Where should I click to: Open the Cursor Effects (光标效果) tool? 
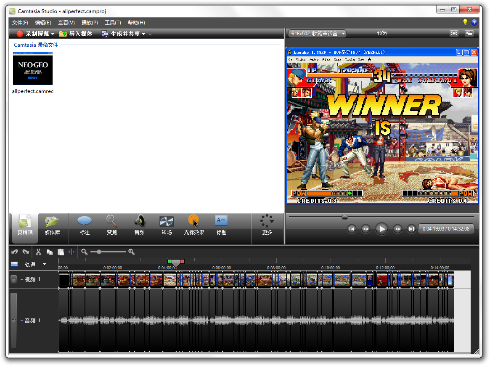point(194,225)
